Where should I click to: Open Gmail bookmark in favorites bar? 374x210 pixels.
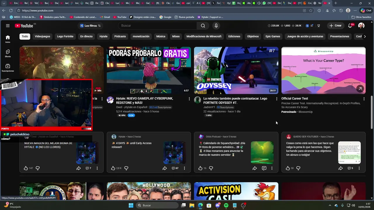click(x=105, y=17)
